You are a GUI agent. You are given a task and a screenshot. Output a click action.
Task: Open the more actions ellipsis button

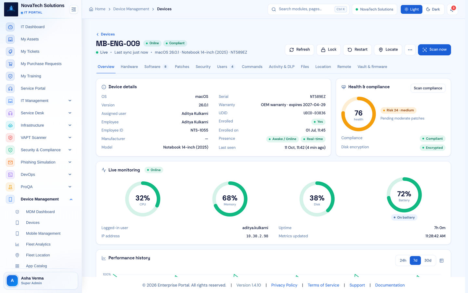pyautogui.click(x=410, y=50)
